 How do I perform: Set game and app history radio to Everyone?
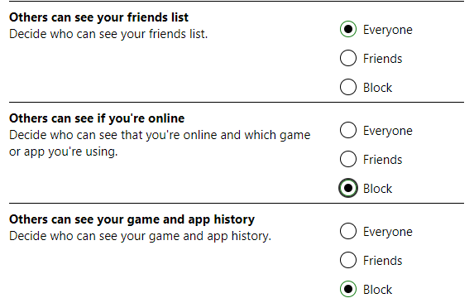coord(348,231)
